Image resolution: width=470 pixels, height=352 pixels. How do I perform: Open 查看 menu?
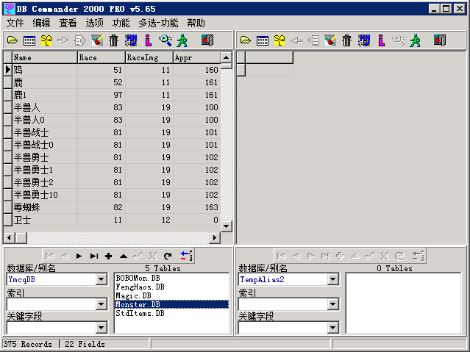point(68,23)
